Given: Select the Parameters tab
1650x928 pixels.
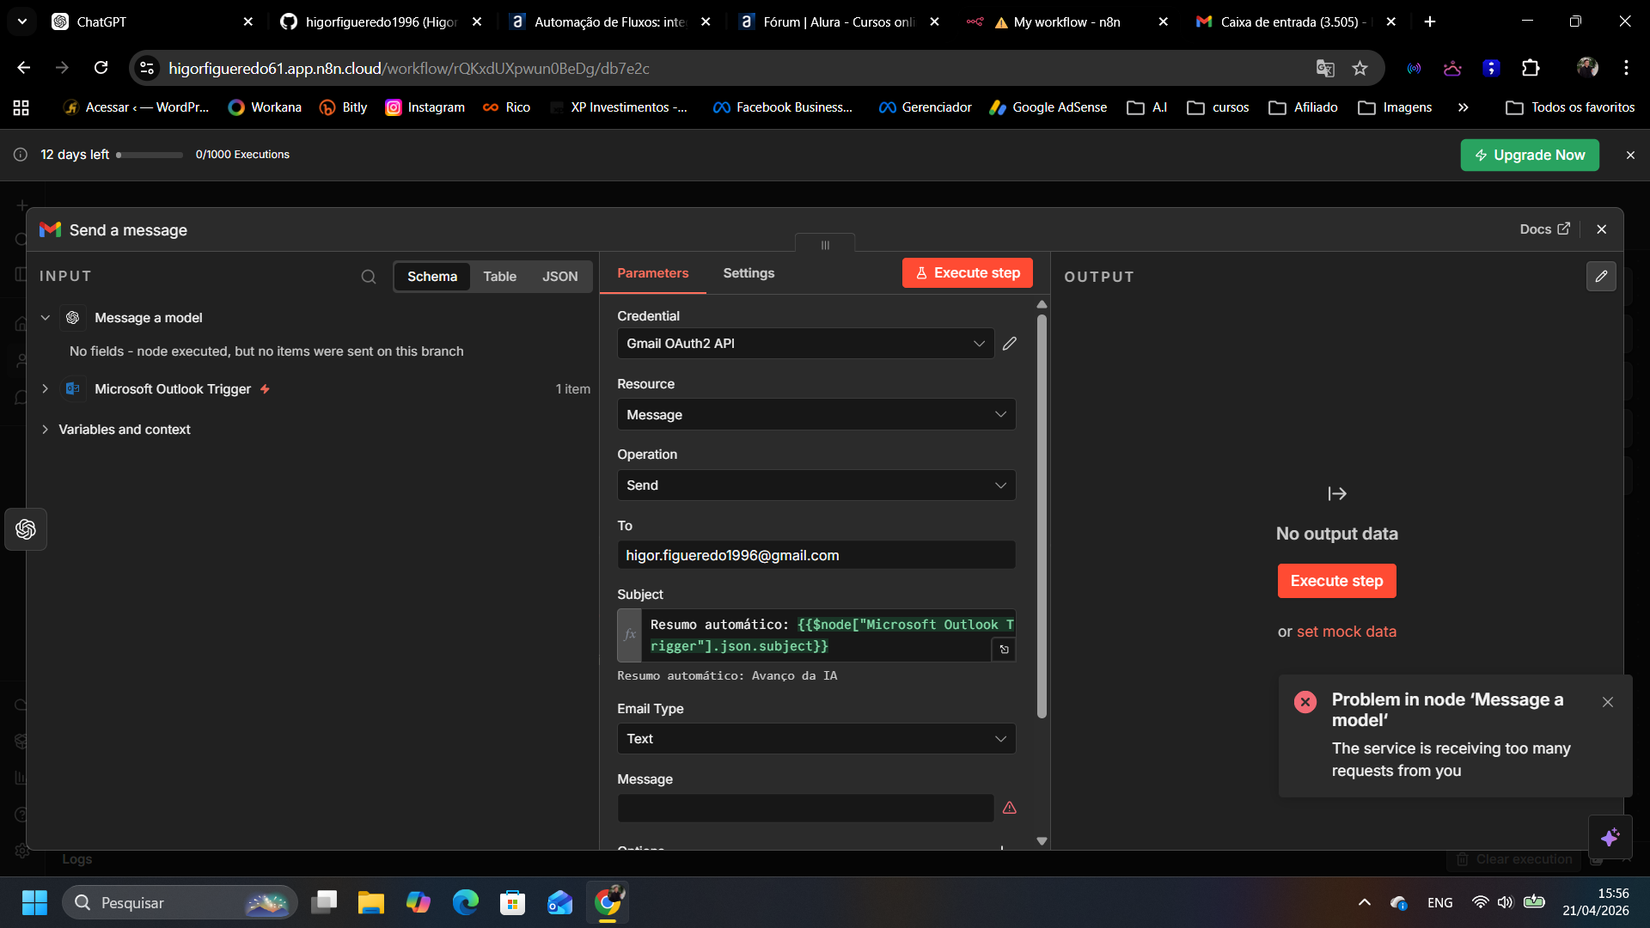Looking at the screenshot, I should (x=652, y=273).
